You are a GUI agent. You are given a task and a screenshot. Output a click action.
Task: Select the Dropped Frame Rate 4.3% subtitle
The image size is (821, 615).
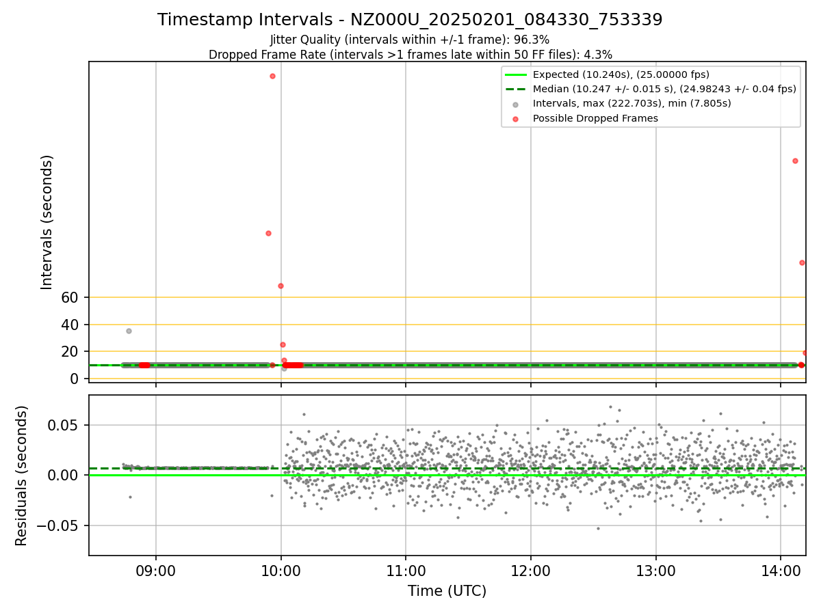[410, 55]
